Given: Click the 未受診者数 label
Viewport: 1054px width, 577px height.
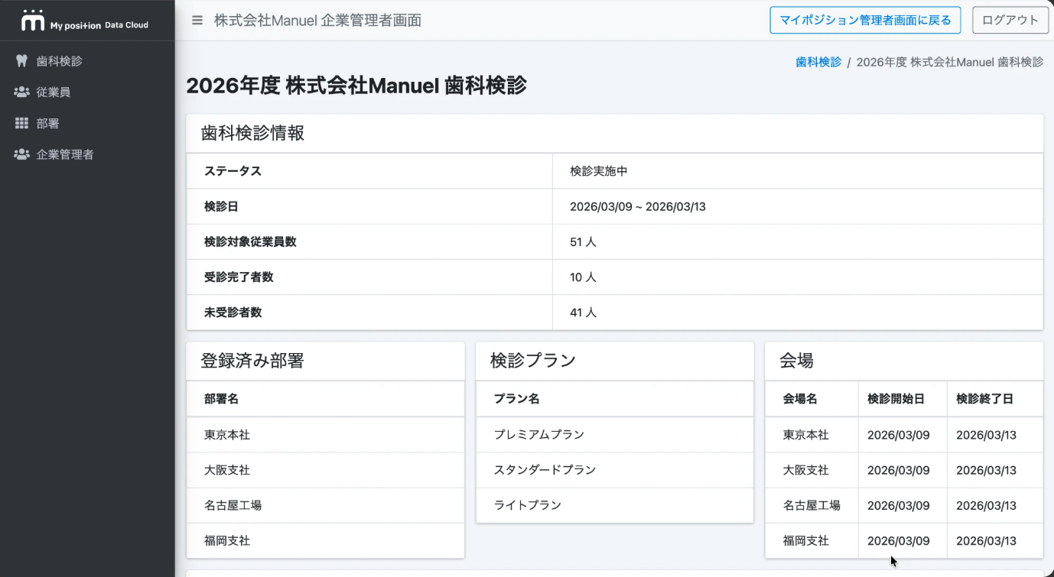Looking at the screenshot, I should [233, 312].
